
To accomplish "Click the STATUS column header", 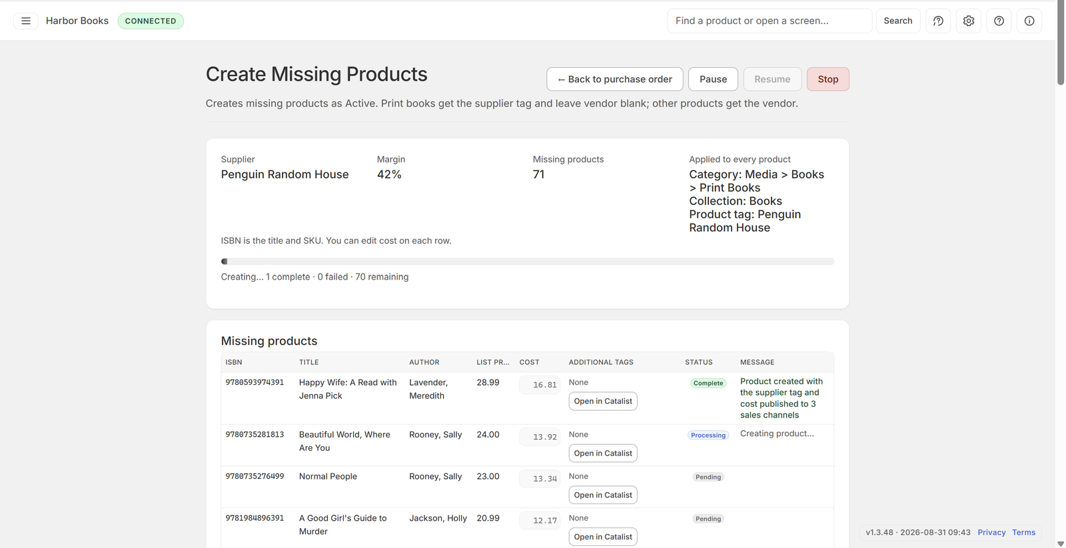I will point(699,362).
